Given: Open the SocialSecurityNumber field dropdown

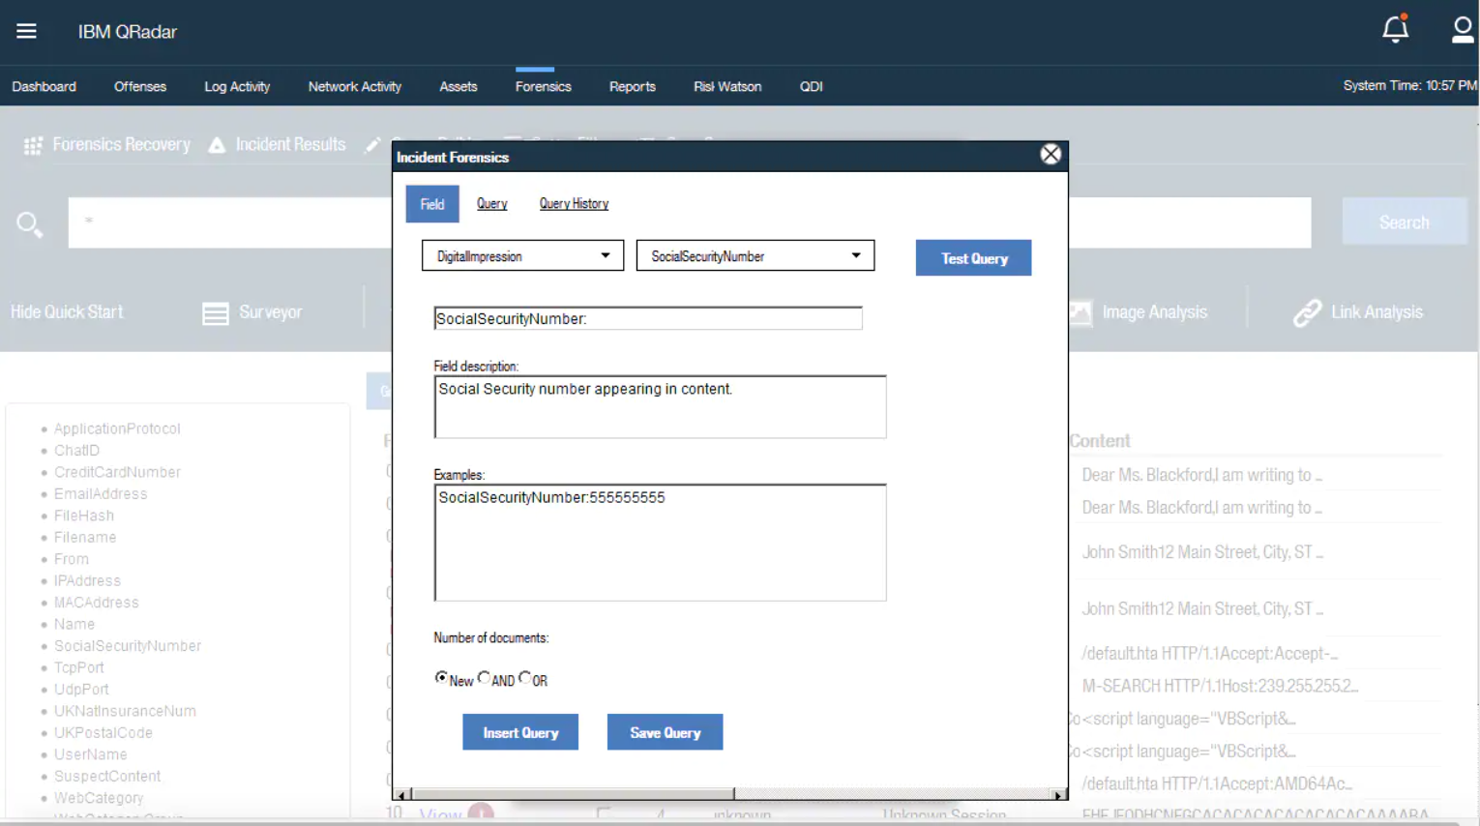Looking at the screenshot, I should click(755, 256).
